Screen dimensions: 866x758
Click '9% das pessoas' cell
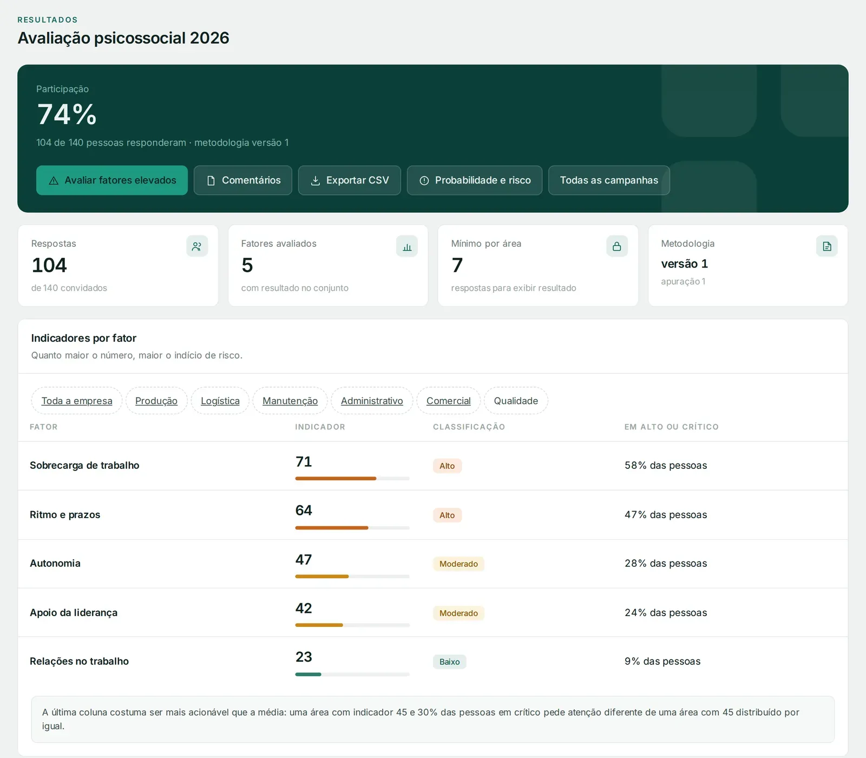pos(662,662)
